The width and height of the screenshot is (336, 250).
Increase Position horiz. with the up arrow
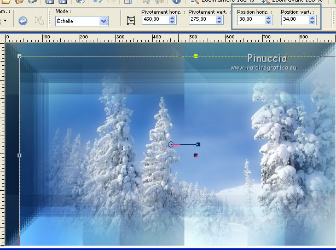268,18
